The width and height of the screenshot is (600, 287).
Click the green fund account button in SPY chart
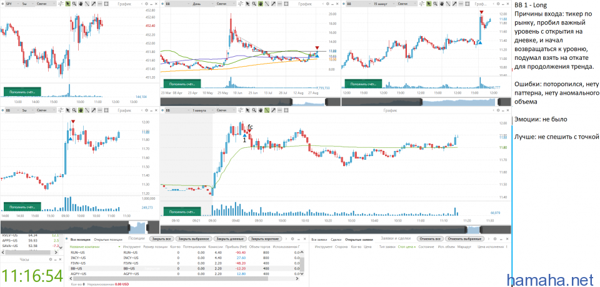22,92
